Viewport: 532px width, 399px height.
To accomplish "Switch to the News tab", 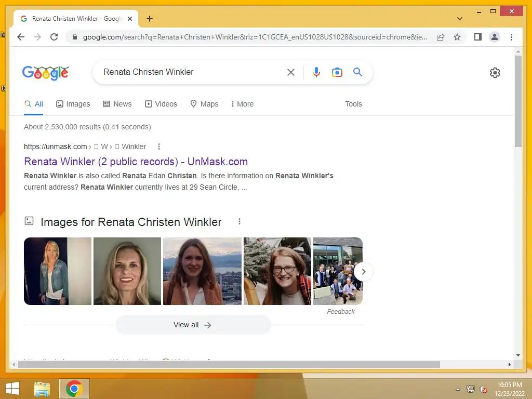I will tap(117, 104).
